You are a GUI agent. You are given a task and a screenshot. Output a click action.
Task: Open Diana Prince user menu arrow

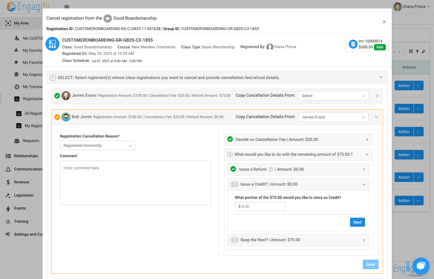click(429, 6)
